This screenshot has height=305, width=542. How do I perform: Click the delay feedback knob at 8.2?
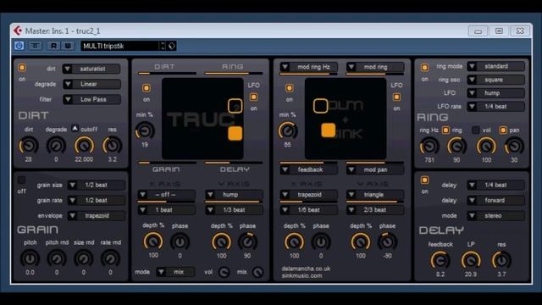tap(440, 260)
